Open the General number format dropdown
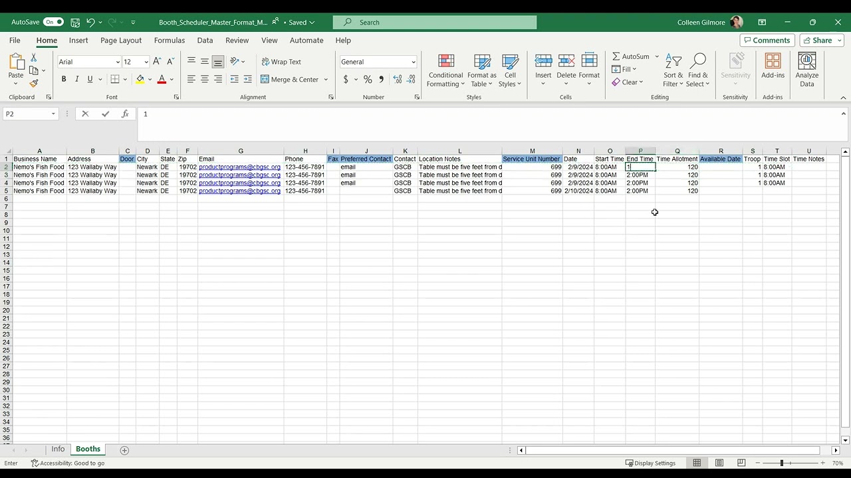Image resolution: width=851 pixels, height=478 pixels. (x=413, y=62)
